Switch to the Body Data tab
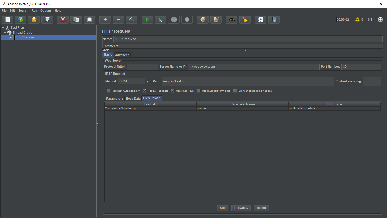 tap(133, 98)
